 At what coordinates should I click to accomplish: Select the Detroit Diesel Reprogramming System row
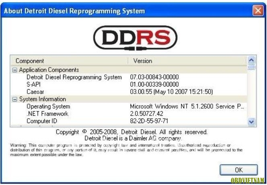coord(129,77)
